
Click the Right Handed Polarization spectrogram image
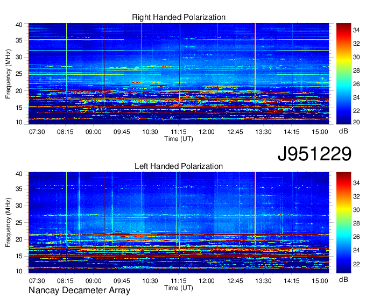click(x=179, y=74)
